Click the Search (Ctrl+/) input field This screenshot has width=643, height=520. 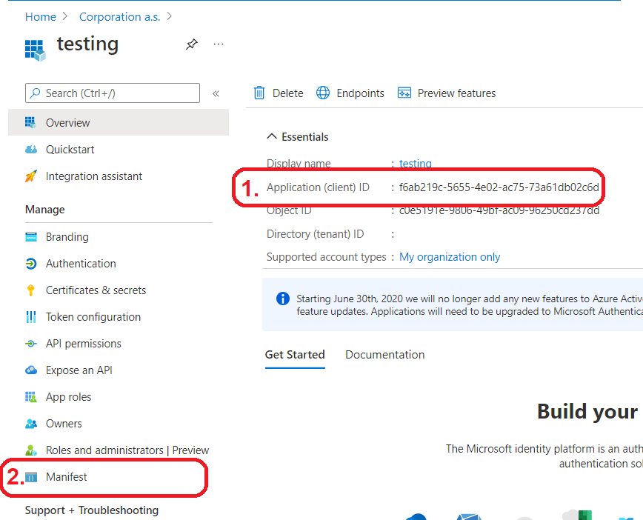pyautogui.click(x=113, y=93)
